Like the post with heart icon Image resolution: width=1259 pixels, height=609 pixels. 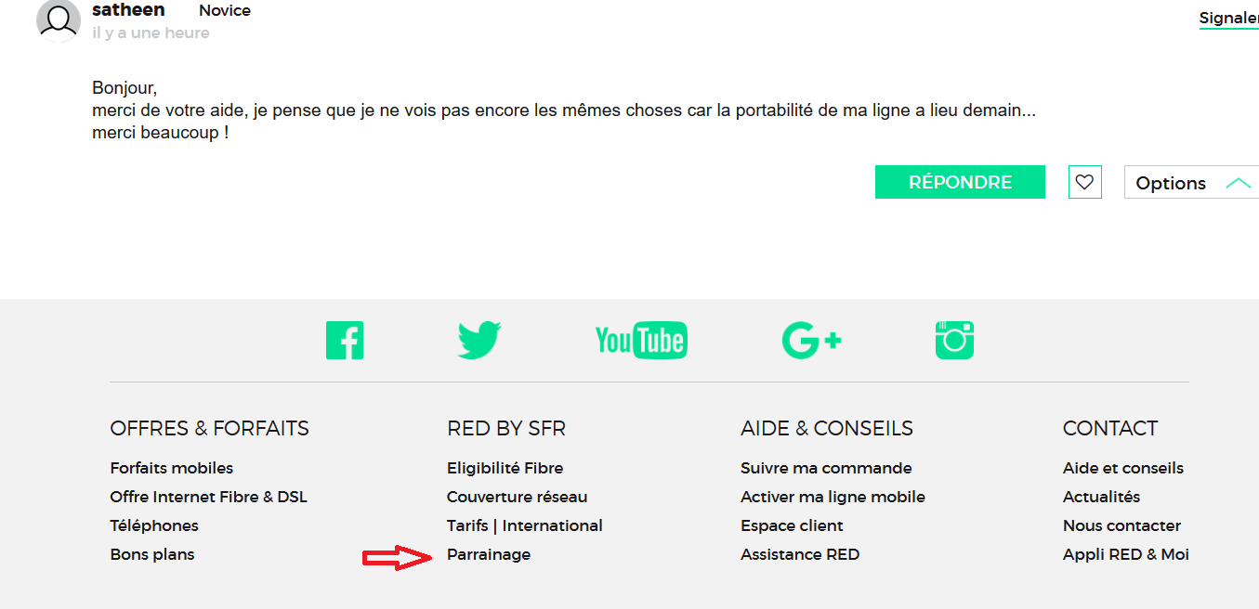click(1085, 182)
